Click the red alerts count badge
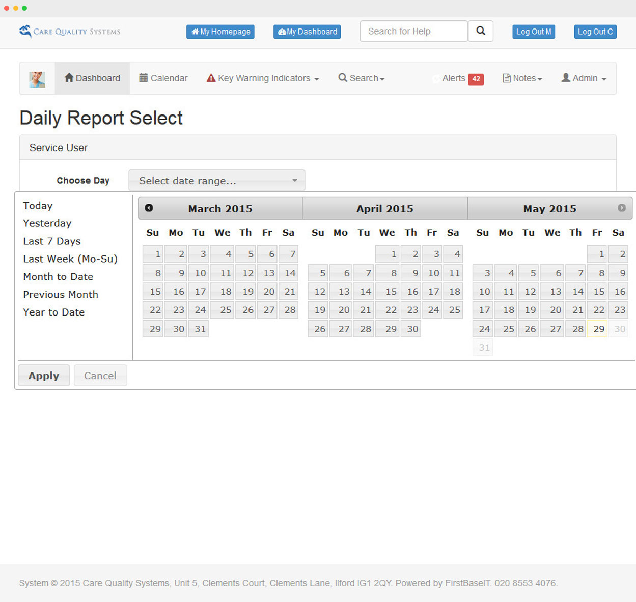This screenshot has width=636, height=602. [x=476, y=79]
